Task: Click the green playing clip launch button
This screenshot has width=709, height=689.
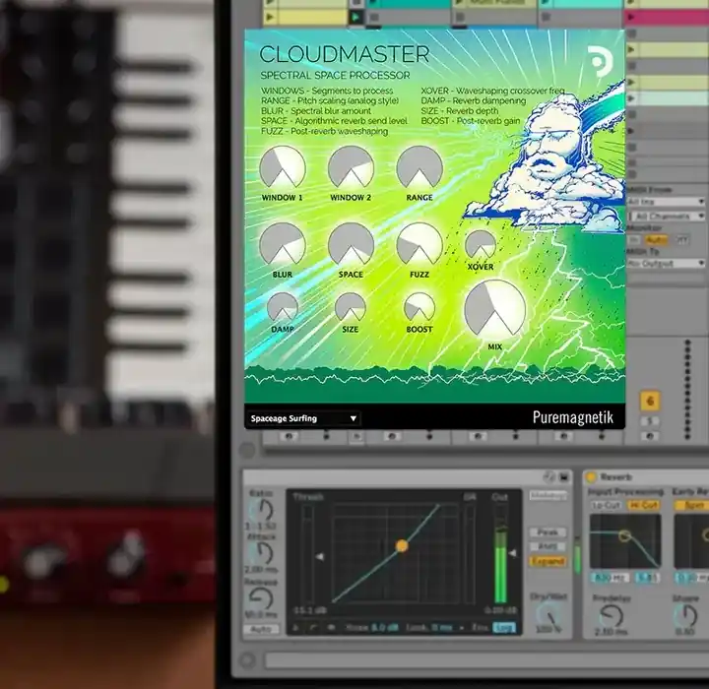Action: tap(355, 17)
